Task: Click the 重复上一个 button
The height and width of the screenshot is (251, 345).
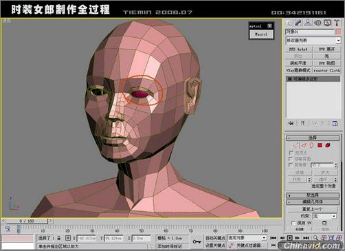Action: click(313, 209)
